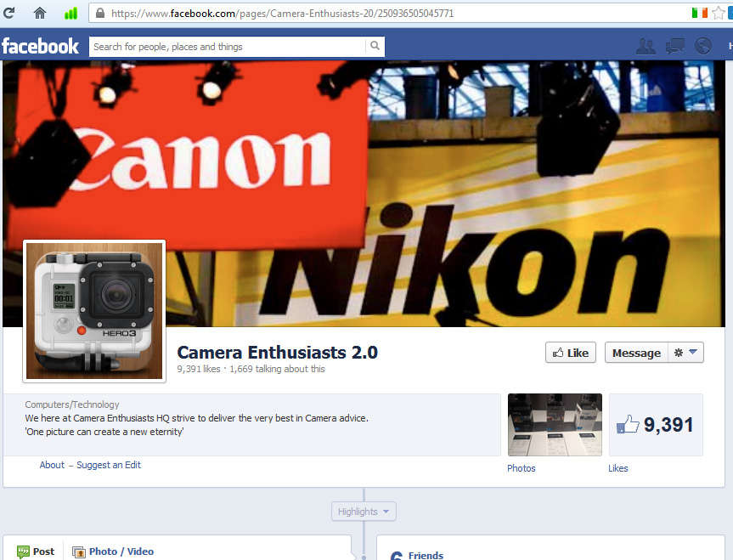Click Suggest an Edit
This screenshot has height=560, width=733.
110,465
